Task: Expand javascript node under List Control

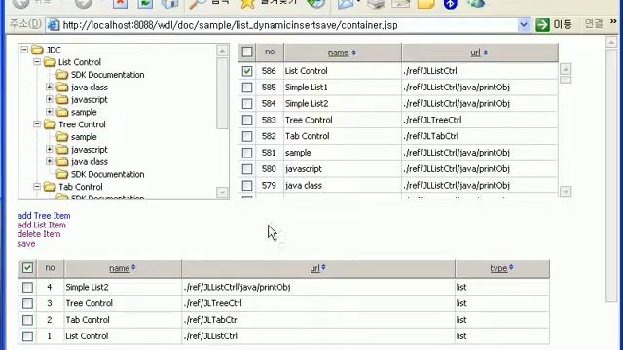Action: coord(49,99)
